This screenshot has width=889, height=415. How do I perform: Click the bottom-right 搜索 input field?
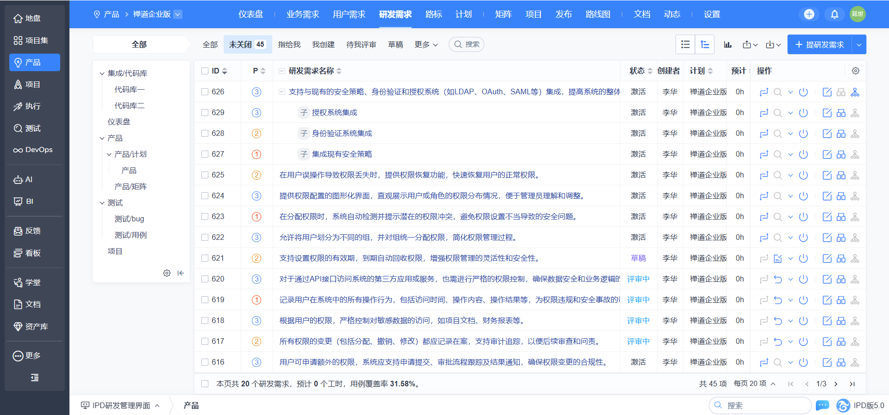(760, 405)
